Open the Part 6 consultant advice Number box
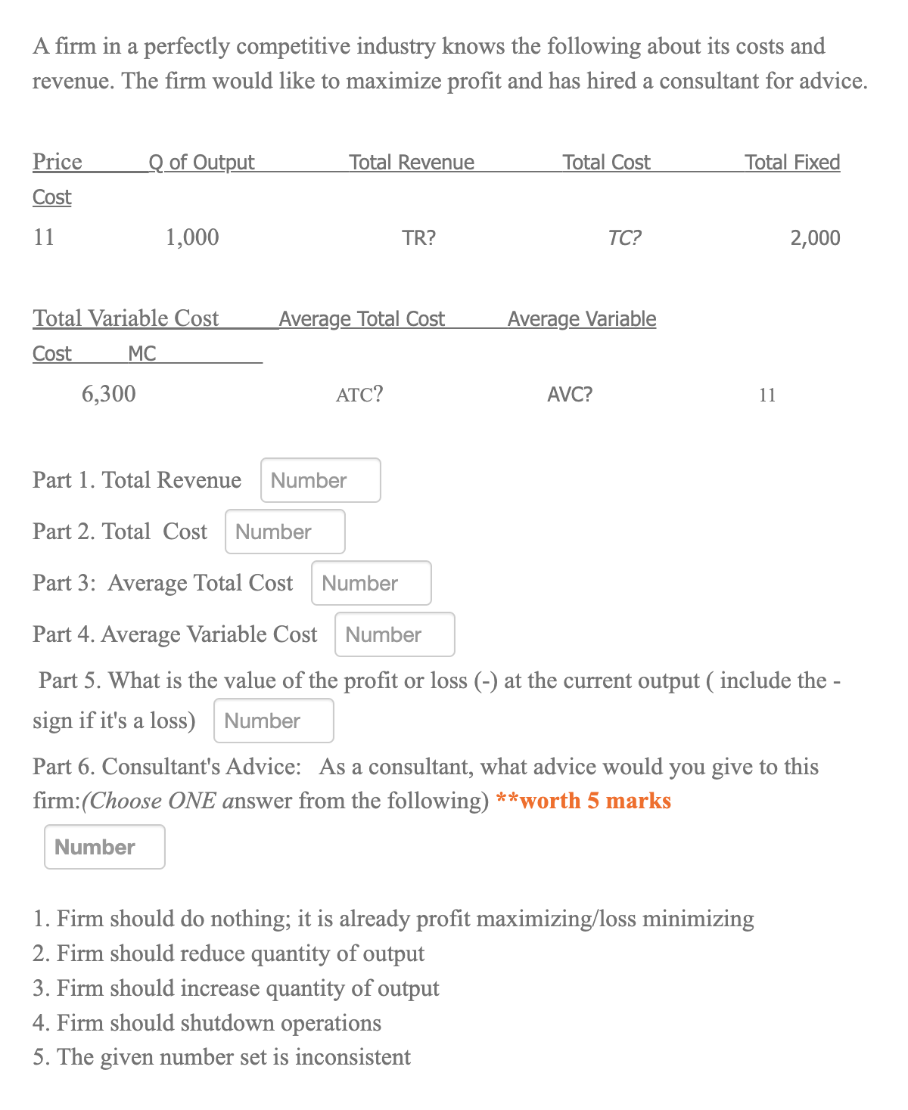 pyautogui.click(x=104, y=847)
